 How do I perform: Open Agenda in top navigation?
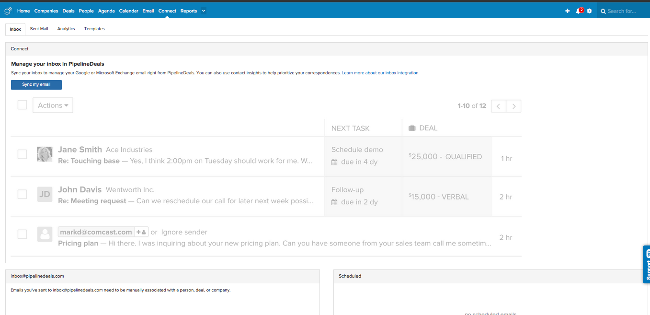pyautogui.click(x=106, y=11)
